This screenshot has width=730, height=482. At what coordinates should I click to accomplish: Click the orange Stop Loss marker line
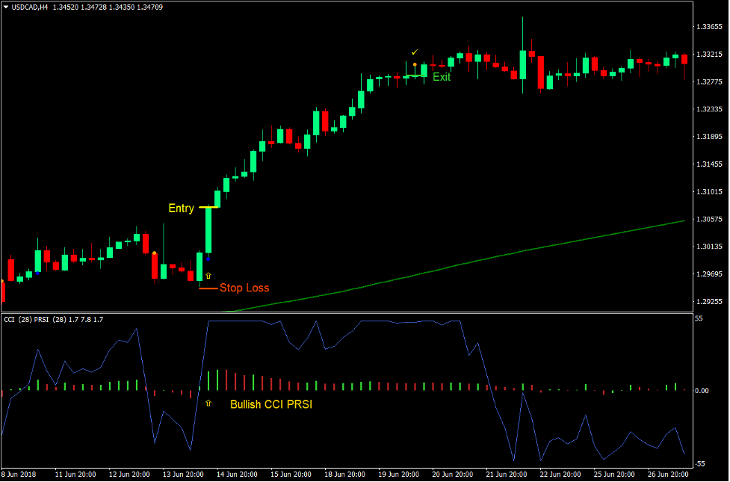pyautogui.click(x=207, y=288)
